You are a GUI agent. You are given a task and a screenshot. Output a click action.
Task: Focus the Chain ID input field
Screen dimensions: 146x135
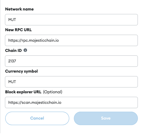click(71, 61)
